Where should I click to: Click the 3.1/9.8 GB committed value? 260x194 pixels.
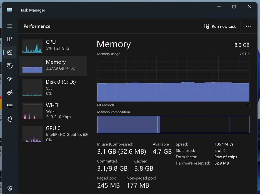tap(112, 169)
